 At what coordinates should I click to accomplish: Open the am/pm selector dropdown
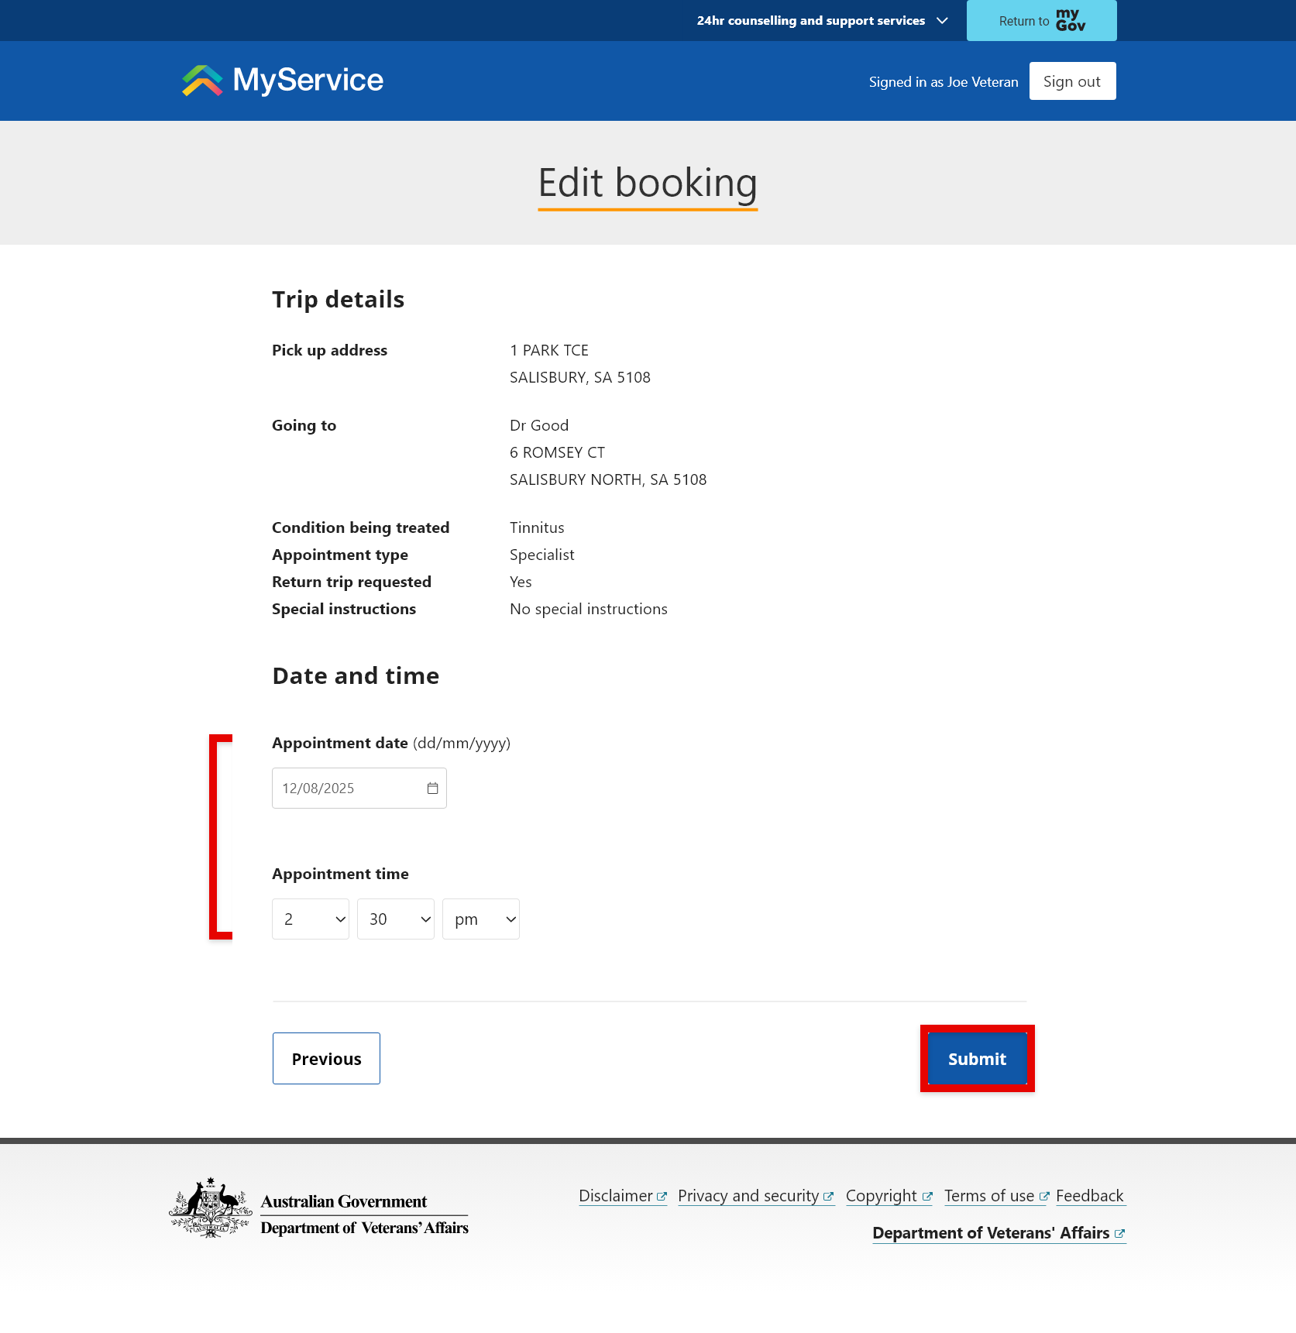click(x=480, y=919)
